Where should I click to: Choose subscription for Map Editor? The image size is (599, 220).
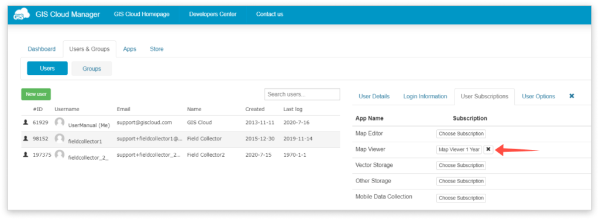click(x=461, y=133)
